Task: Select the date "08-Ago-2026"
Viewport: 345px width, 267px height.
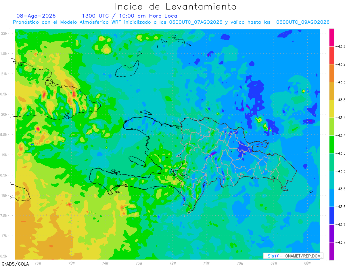Action: point(36,16)
